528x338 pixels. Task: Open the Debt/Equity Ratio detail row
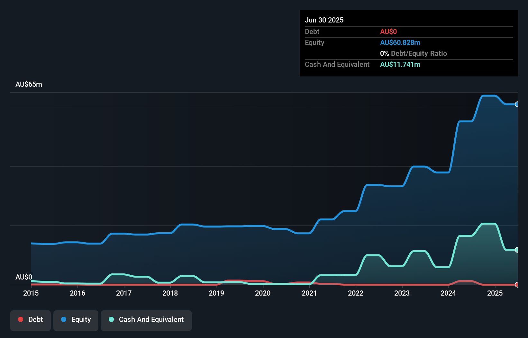pyautogui.click(x=414, y=53)
